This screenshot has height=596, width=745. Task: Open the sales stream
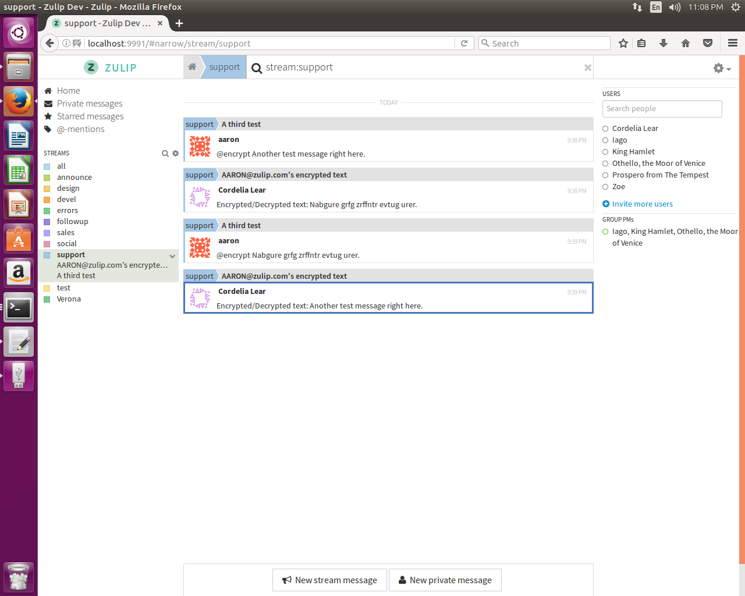[66, 233]
